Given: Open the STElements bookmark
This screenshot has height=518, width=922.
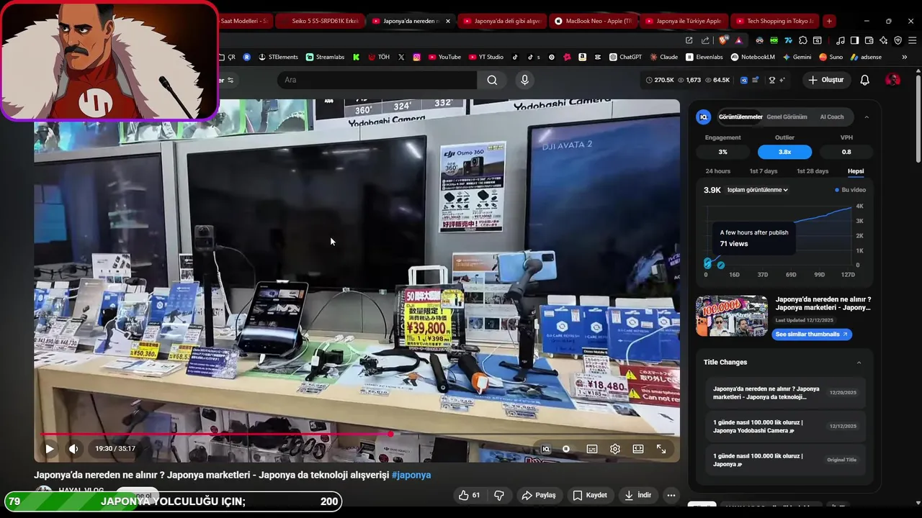Looking at the screenshot, I should point(278,57).
